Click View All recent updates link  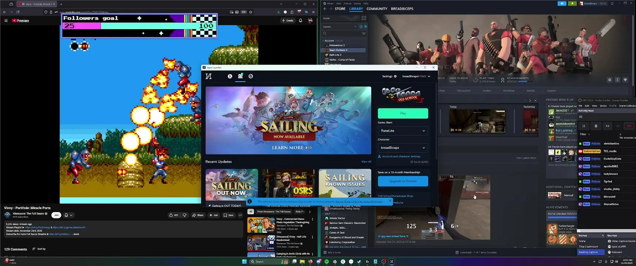(x=366, y=161)
